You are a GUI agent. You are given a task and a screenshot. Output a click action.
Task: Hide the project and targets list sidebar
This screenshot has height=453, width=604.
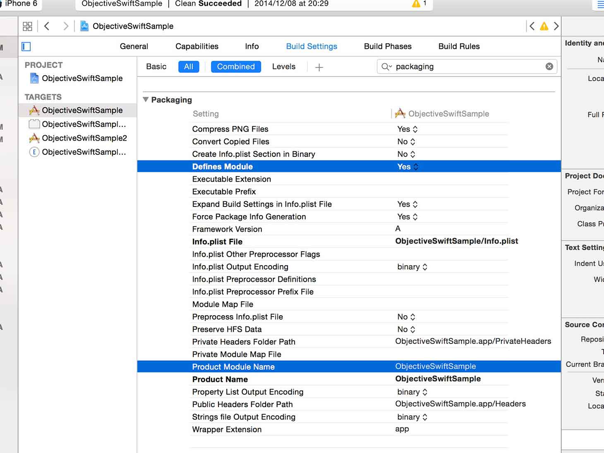[x=26, y=46]
